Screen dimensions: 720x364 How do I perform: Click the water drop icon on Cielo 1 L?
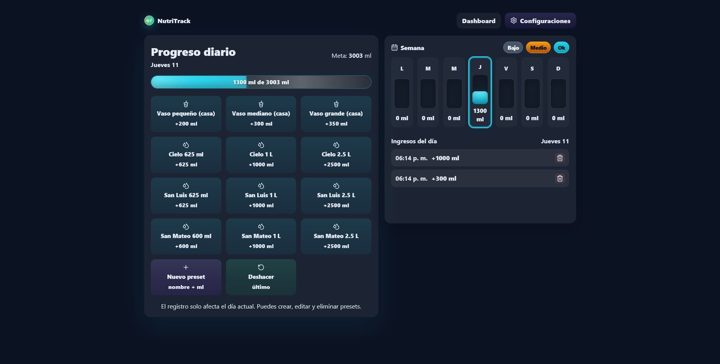coord(261,145)
